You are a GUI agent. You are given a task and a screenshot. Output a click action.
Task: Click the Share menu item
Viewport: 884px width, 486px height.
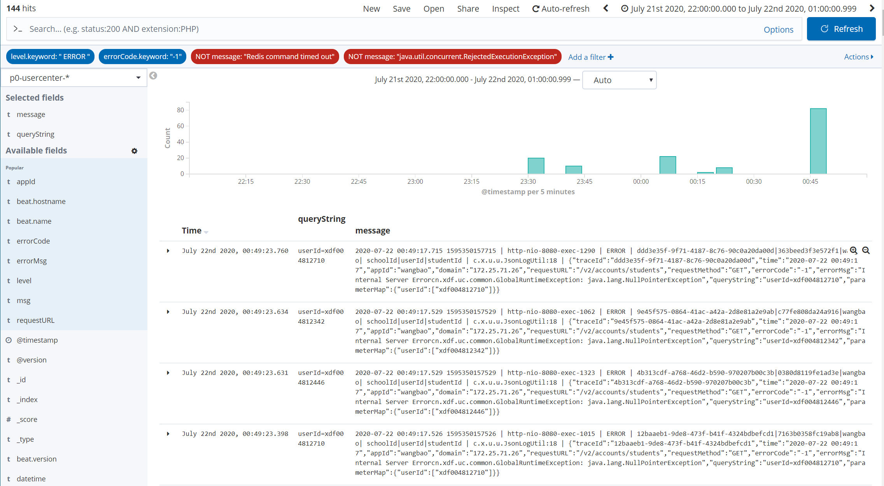click(x=468, y=9)
